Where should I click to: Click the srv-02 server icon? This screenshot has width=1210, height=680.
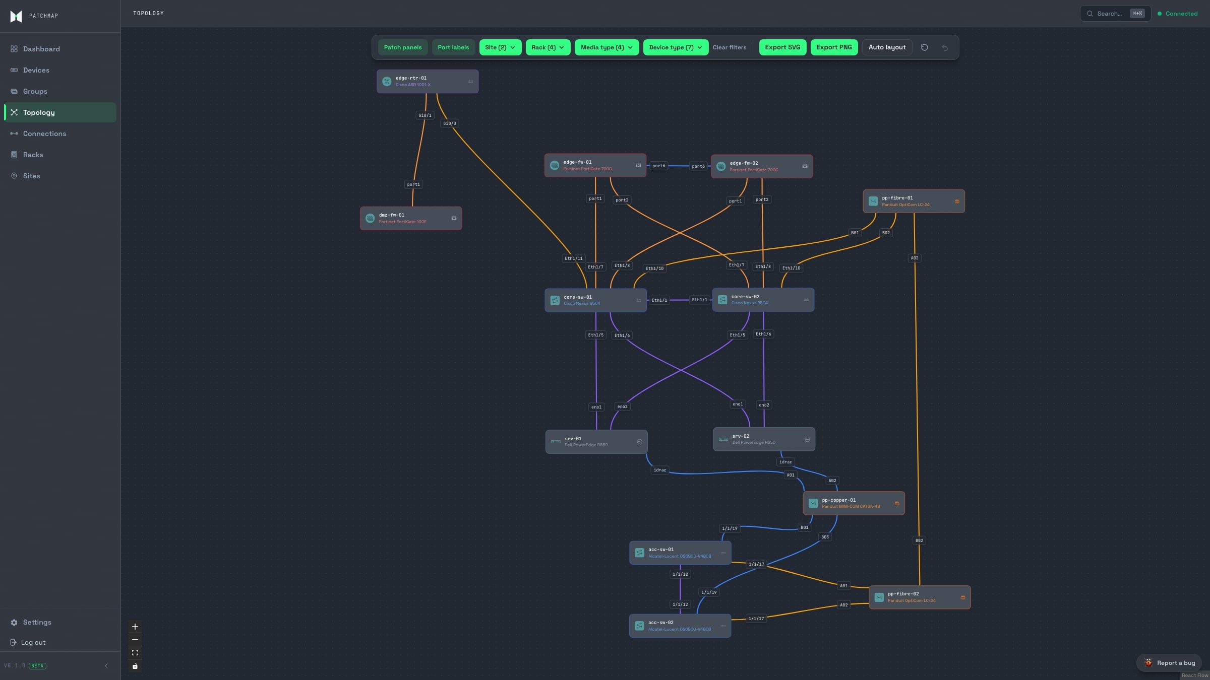pos(723,439)
